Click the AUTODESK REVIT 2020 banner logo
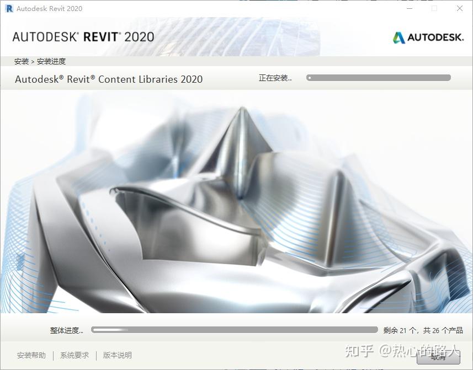 pos(83,36)
